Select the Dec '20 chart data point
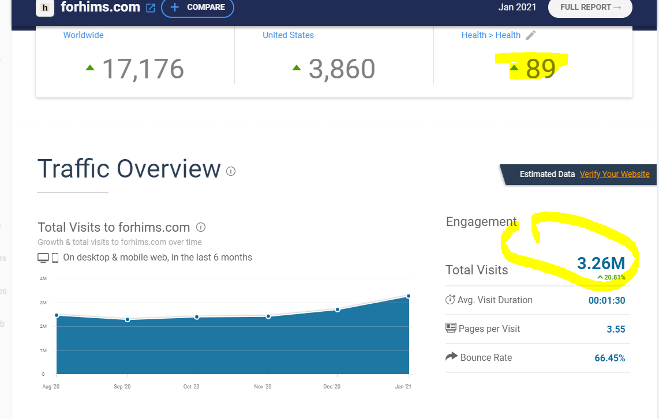Image resolution: width=659 pixels, height=419 pixels. (x=338, y=310)
